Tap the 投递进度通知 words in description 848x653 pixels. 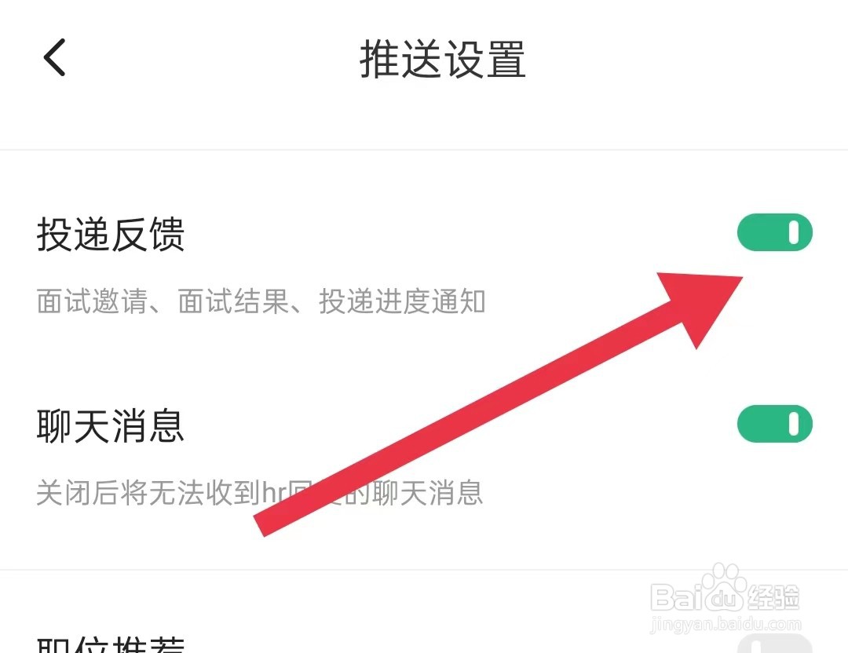(x=402, y=301)
